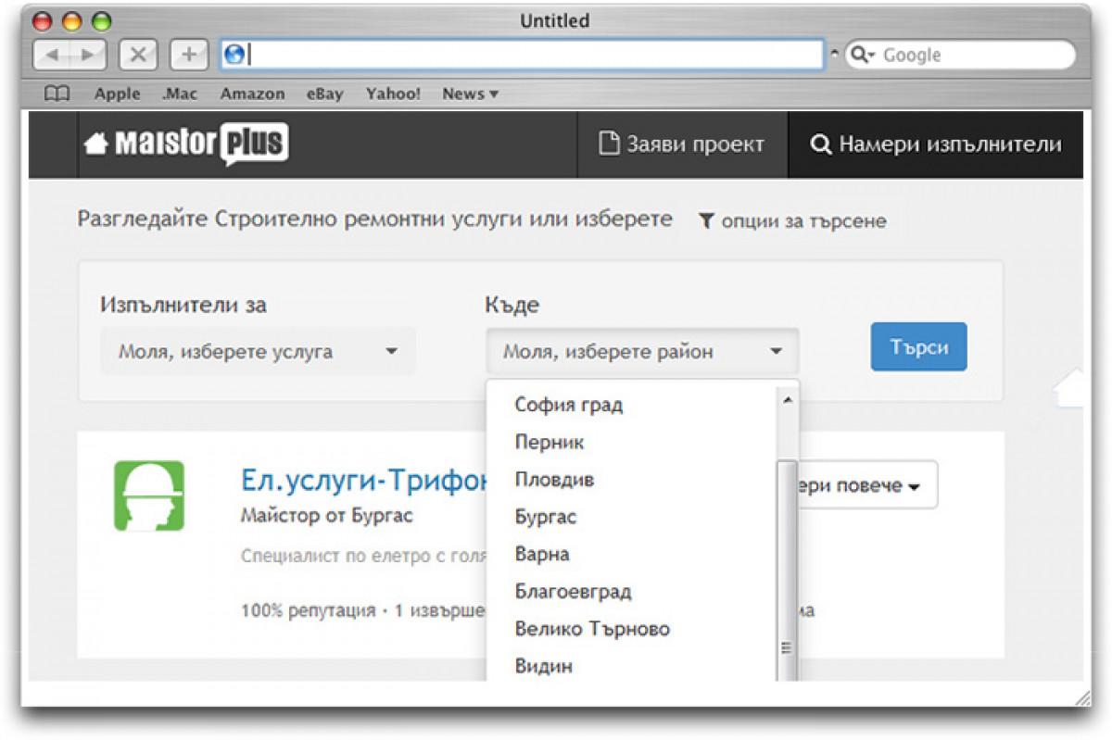Click the magnifier icon beside Намери изпълнители
Viewport: 1112px width, 740px height.
pyautogui.click(x=820, y=144)
